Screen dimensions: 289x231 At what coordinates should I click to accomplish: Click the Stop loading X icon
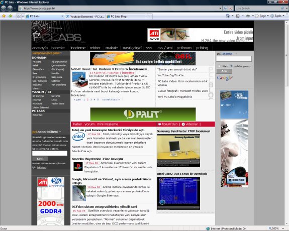231,9
